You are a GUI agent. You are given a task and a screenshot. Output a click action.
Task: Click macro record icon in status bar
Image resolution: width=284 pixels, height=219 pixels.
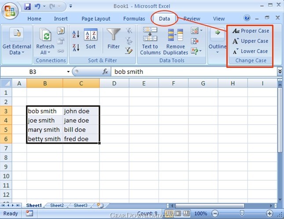coord(29,213)
